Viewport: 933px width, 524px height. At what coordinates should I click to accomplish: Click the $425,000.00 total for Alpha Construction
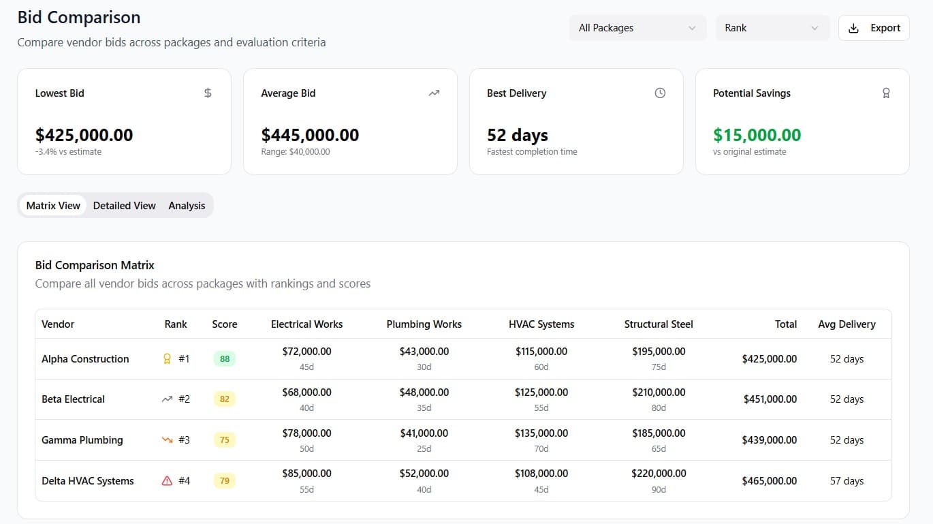tap(770, 359)
